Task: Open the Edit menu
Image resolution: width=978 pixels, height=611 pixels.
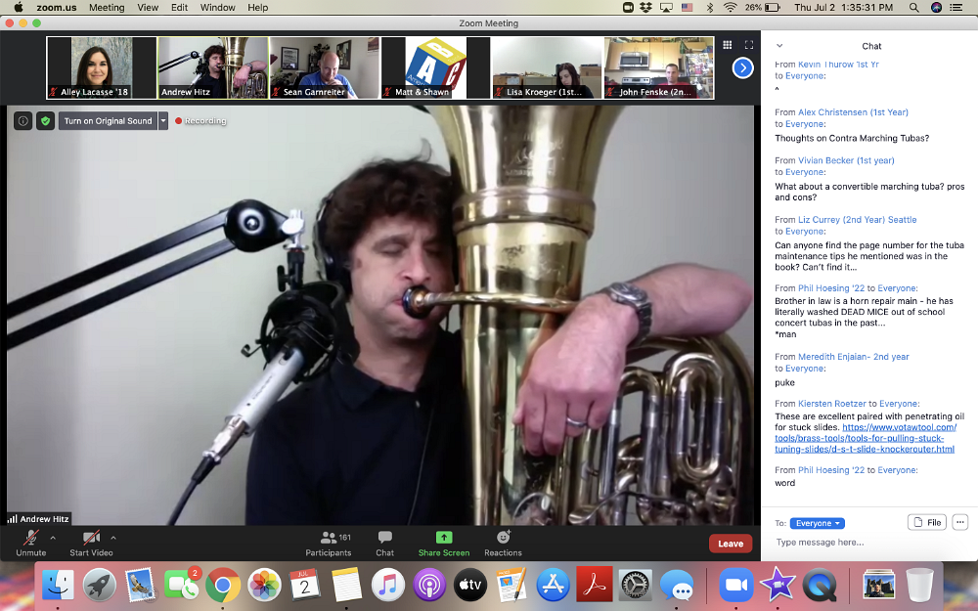Action: 180,8
